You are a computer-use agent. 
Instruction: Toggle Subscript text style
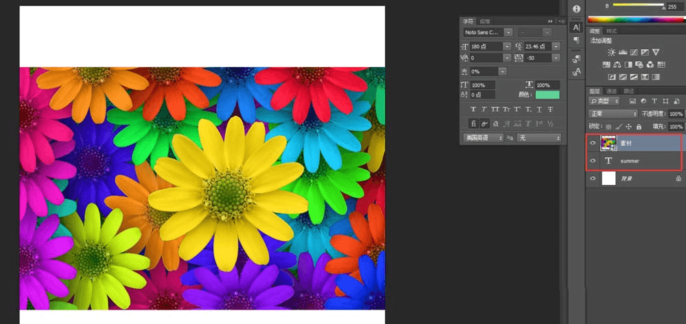coord(528,109)
